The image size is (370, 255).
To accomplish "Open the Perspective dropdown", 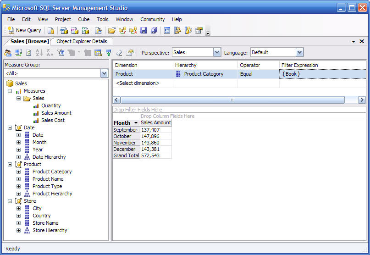I will click(217, 52).
